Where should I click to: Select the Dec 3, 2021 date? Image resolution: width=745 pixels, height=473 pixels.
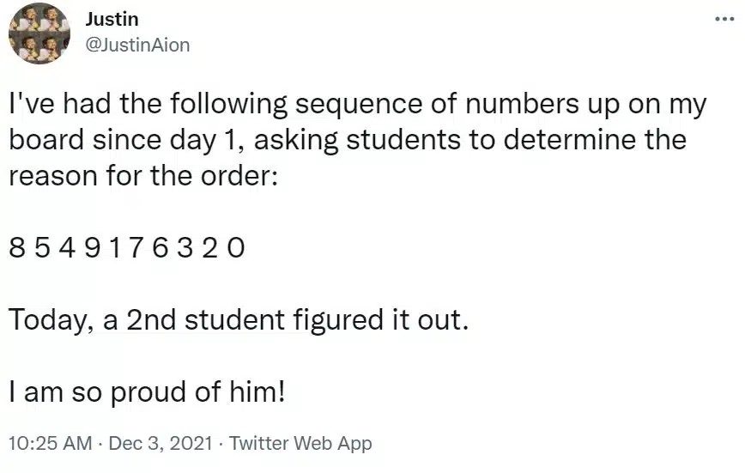tap(161, 443)
